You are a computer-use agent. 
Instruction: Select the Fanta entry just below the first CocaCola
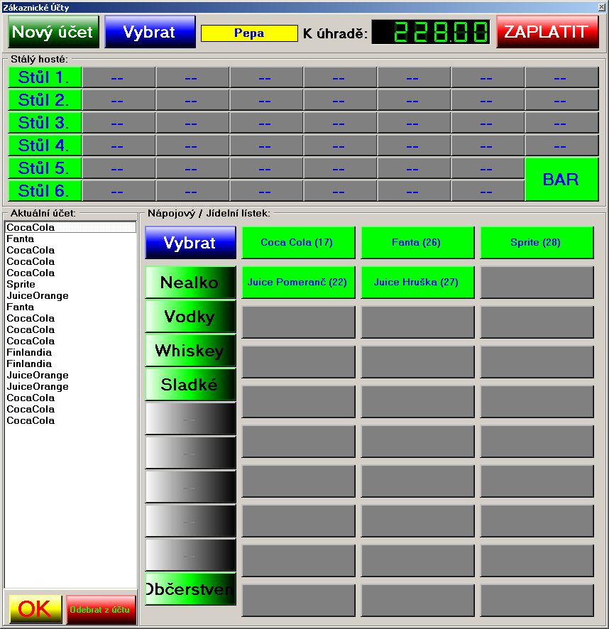(70, 239)
